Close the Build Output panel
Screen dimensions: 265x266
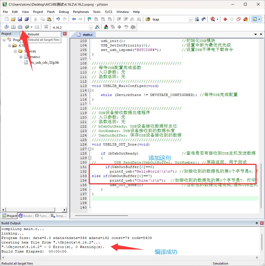coord(262,223)
